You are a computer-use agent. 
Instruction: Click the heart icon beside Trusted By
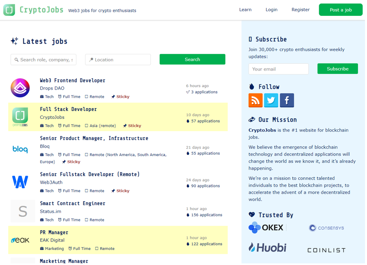pyautogui.click(x=252, y=214)
